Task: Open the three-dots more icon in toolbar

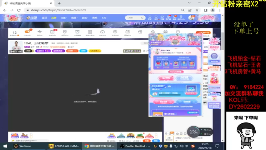Action: [178, 32]
